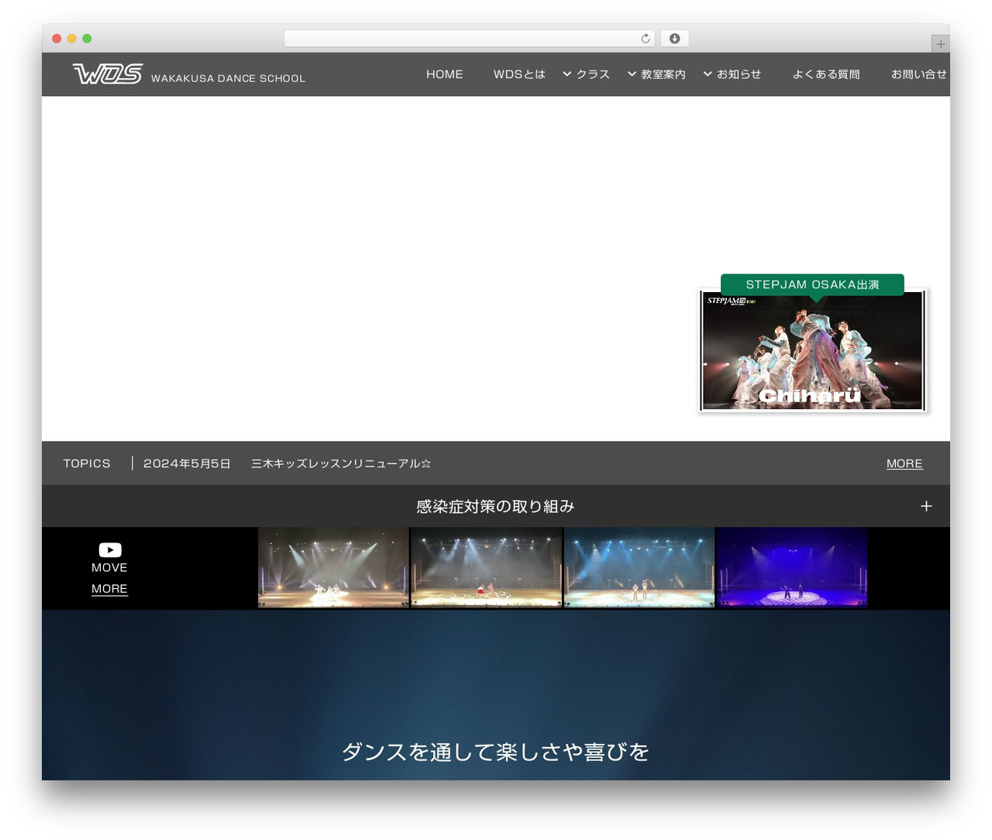The image size is (992, 840).
Task: Click the TOPICS label
Action: point(87,463)
